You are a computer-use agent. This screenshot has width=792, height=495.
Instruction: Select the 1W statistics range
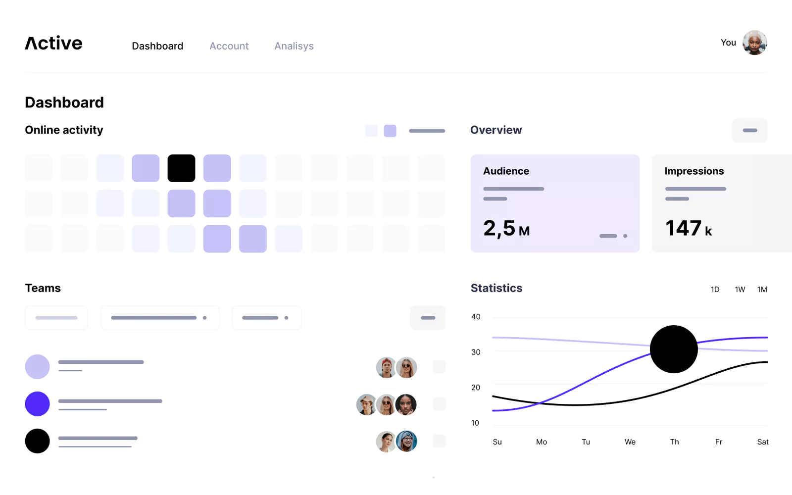(x=740, y=290)
